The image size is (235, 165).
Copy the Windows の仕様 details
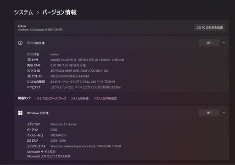[x=209, y=113]
